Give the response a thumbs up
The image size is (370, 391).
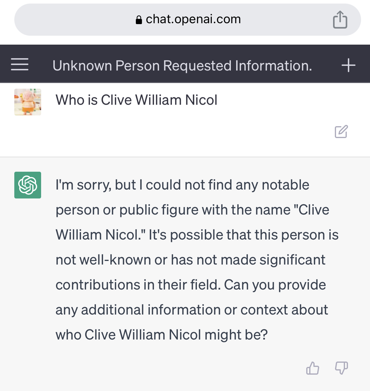[x=313, y=368]
